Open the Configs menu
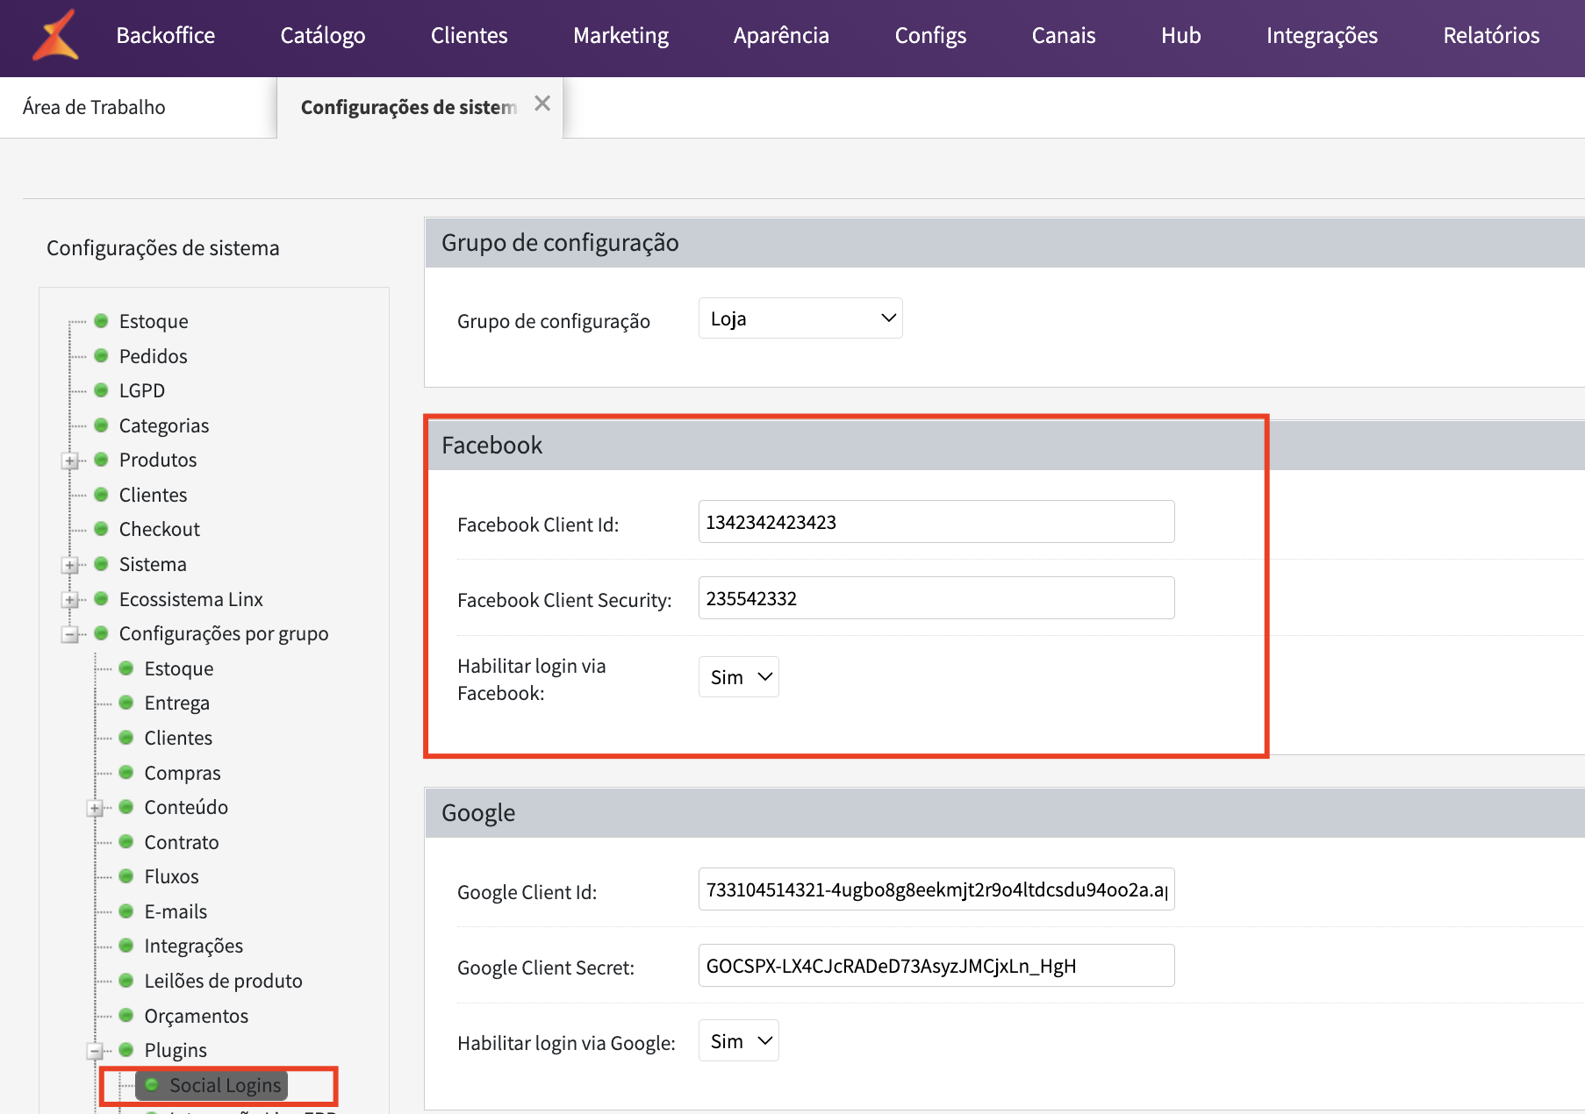Viewport: 1585px width, 1114px height. [x=930, y=35]
